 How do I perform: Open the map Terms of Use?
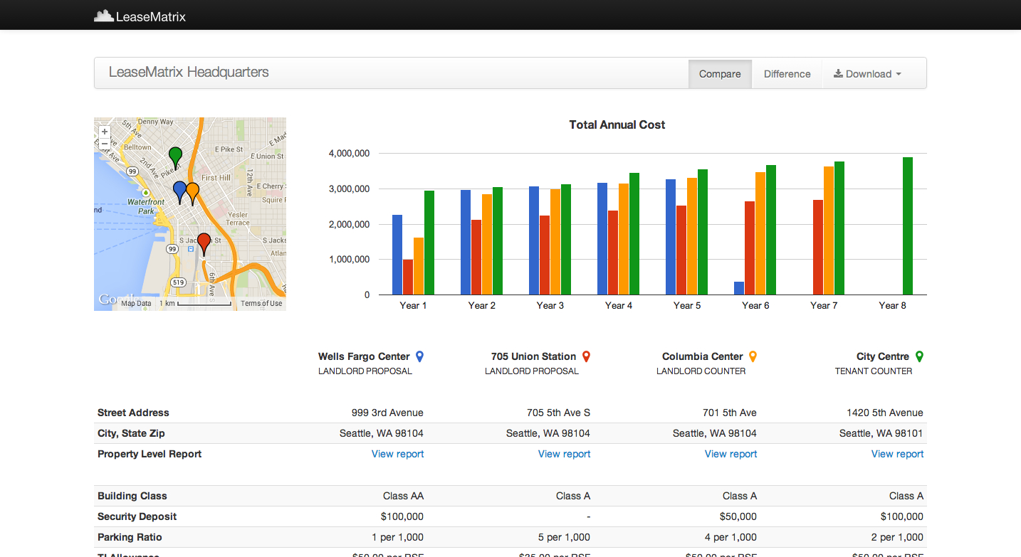click(x=261, y=304)
